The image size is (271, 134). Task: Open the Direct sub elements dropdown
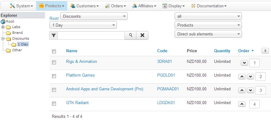[x=208, y=34]
